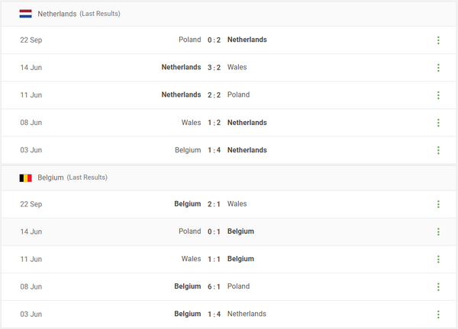
Task: Click the kebab menu for Netherlands 2:2 Poland
Action: click(438, 95)
